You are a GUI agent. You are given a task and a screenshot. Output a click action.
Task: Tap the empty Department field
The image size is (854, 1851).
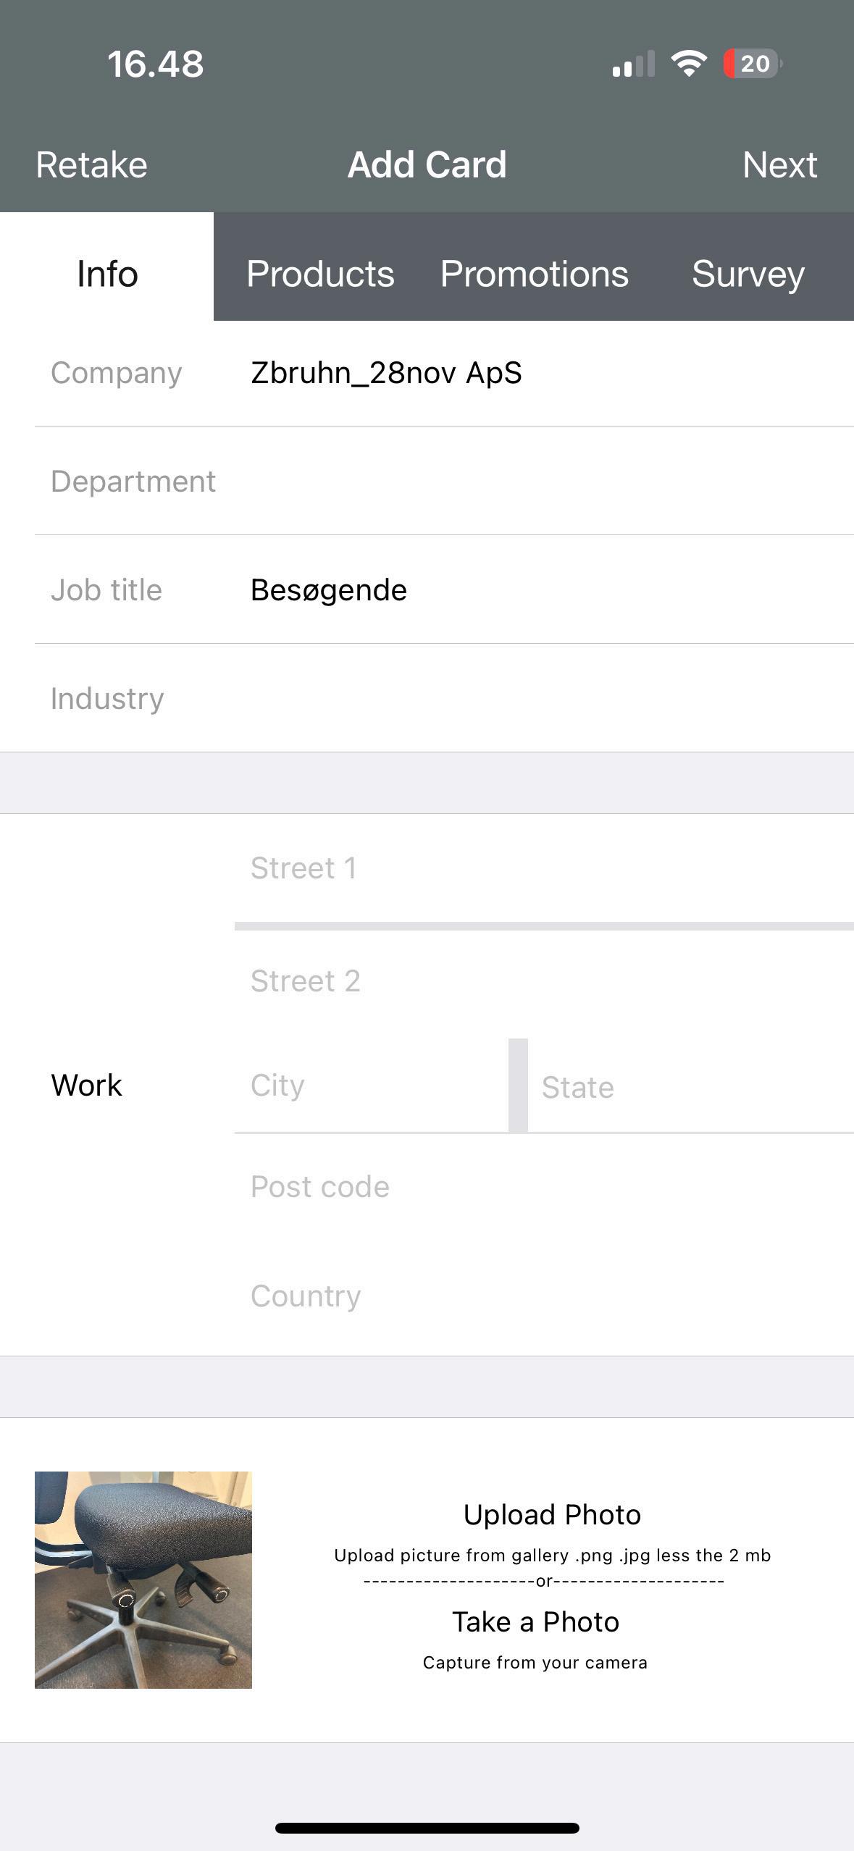tap(507, 482)
